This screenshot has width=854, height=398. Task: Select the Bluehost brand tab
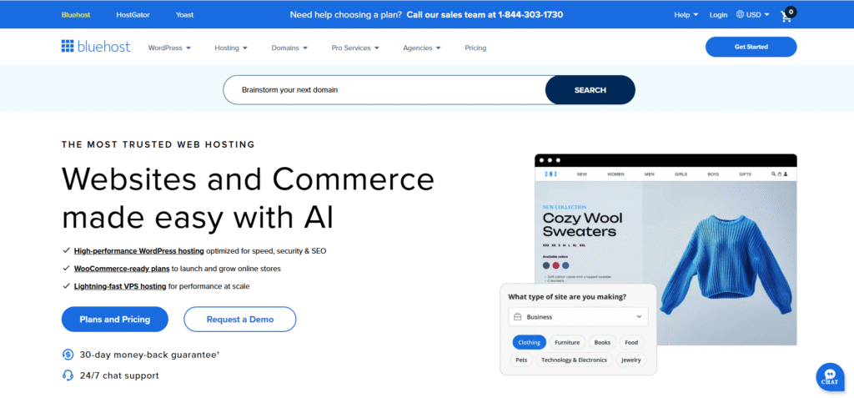[76, 15]
